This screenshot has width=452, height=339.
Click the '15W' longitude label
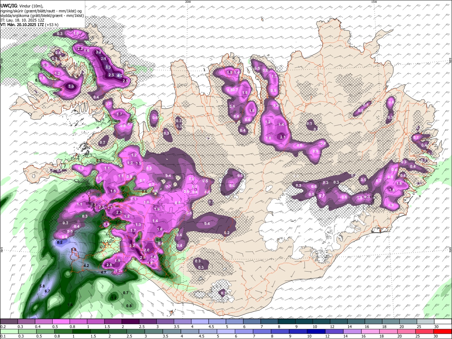pyautogui.click(x=374, y=2)
